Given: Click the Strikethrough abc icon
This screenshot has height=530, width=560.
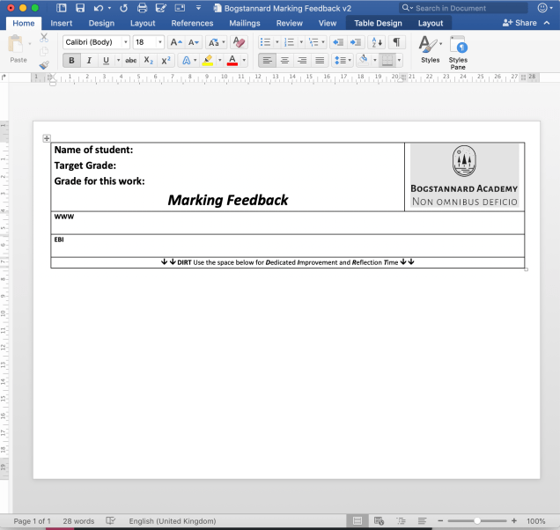Looking at the screenshot, I should click(130, 61).
